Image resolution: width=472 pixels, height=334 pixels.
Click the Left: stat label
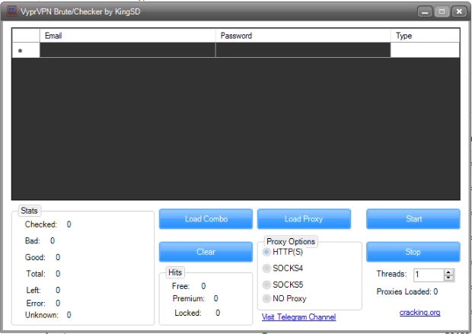[33, 290]
